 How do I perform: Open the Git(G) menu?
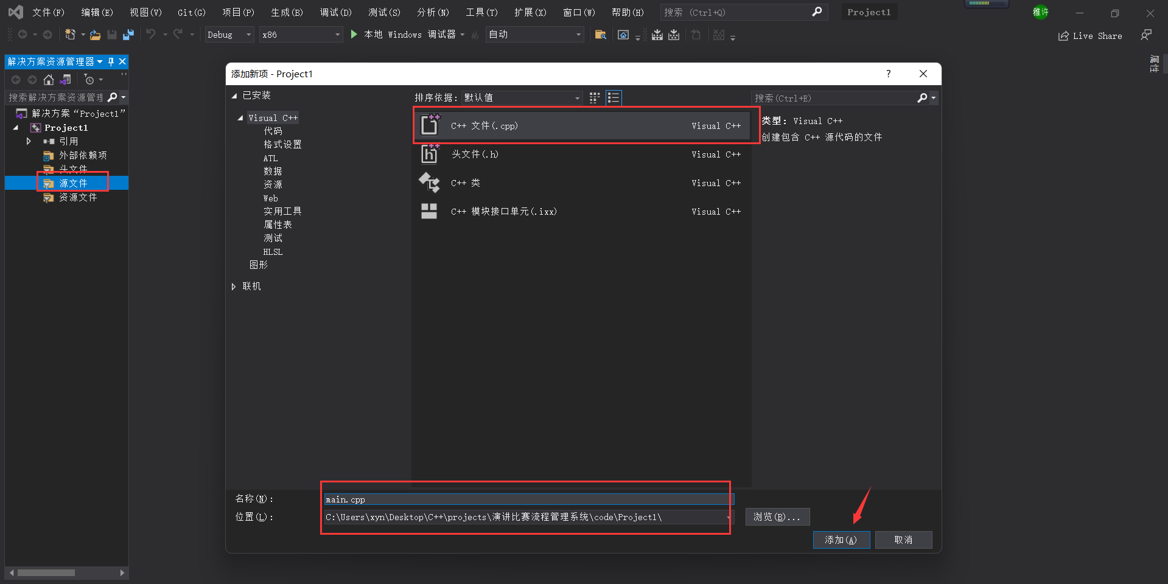[x=192, y=12]
